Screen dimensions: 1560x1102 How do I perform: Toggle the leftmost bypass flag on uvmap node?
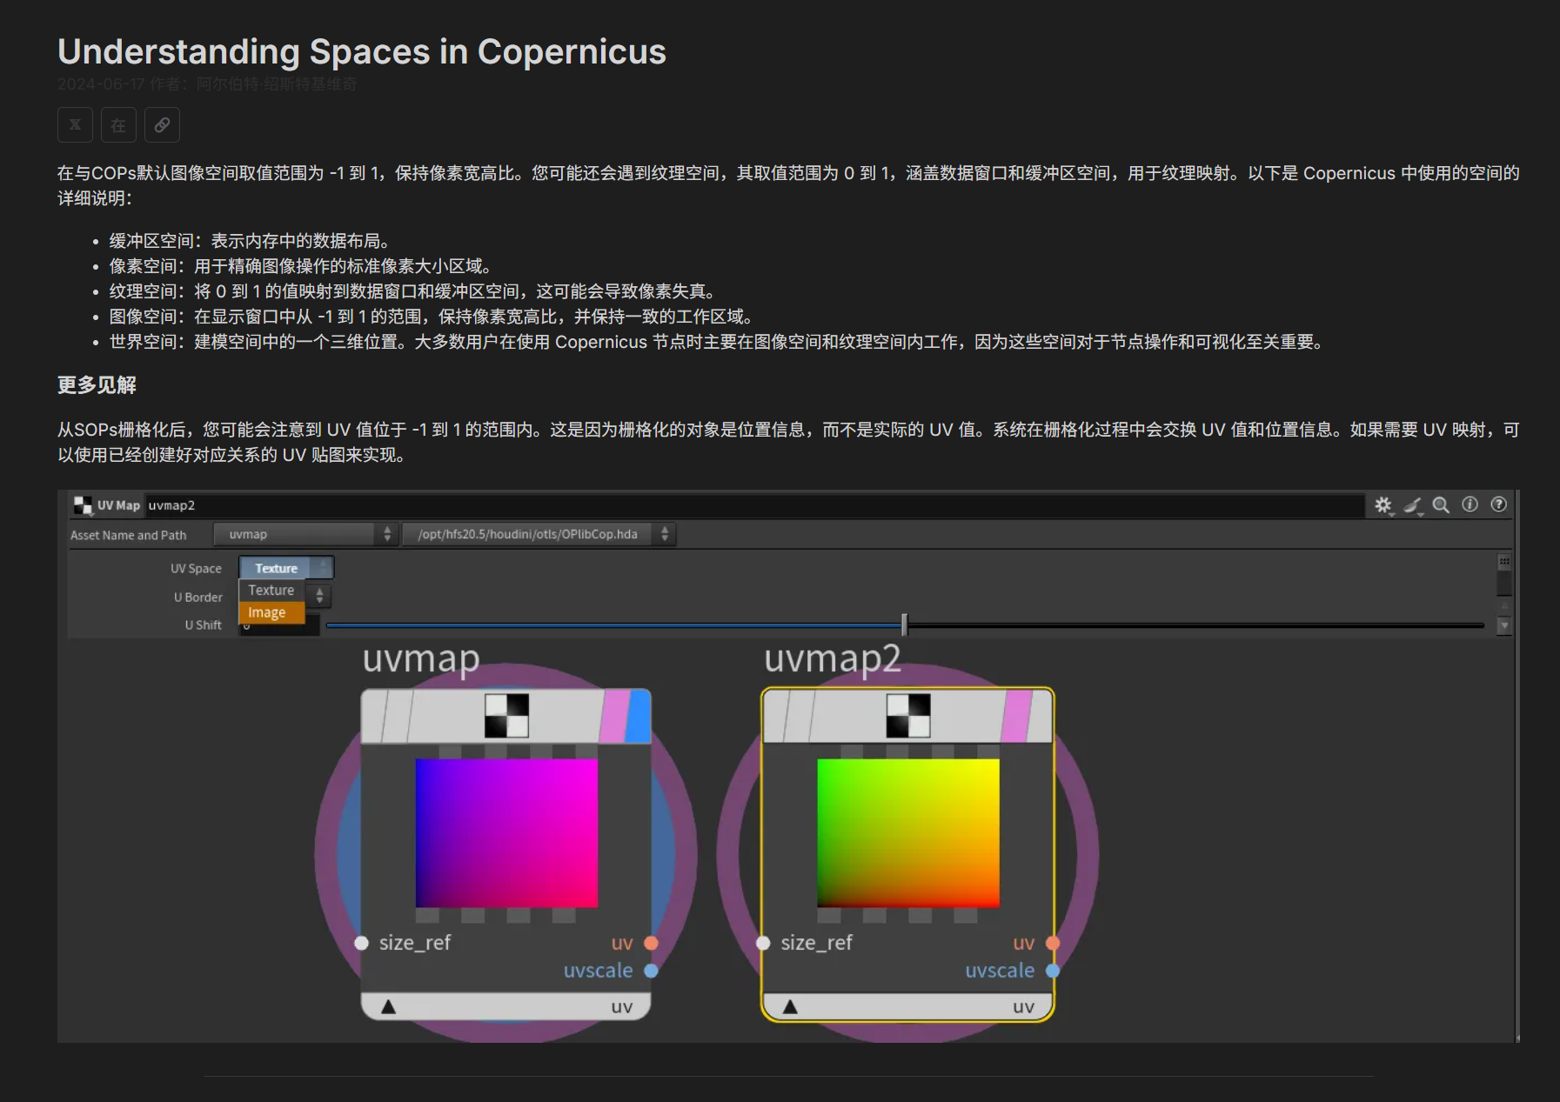(374, 717)
